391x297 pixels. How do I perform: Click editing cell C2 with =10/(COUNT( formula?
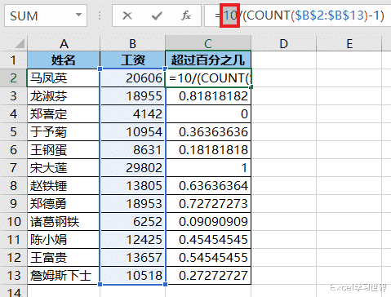(208, 78)
